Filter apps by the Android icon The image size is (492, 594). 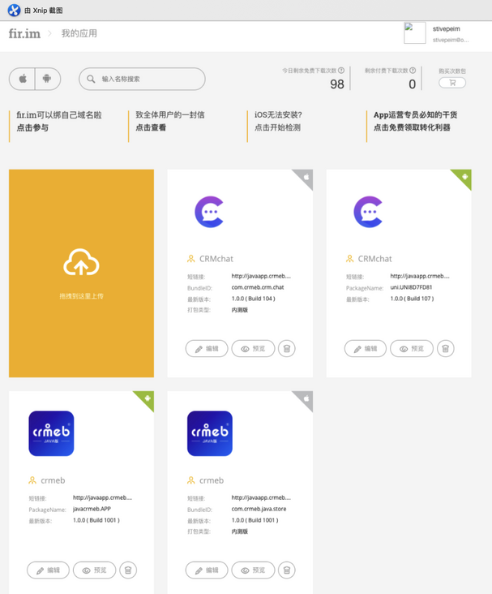(x=47, y=79)
